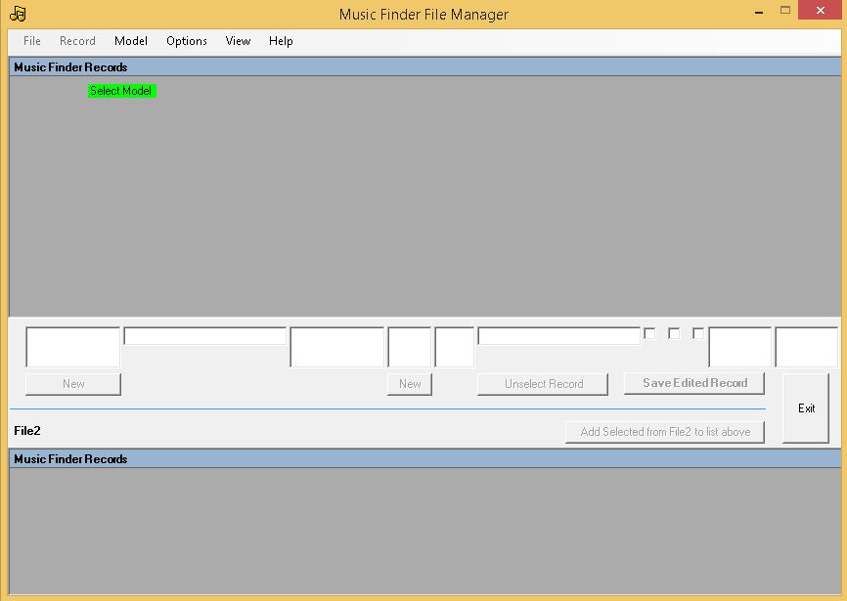The height and width of the screenshot is (601, 847).
Task: Click the green Select Model label
Action: tap(121, 90)
